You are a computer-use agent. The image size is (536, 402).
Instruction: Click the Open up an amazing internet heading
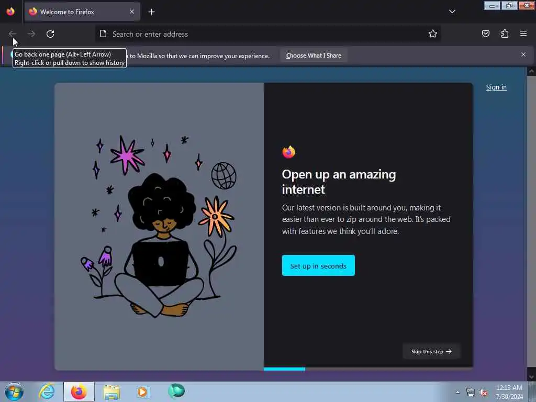coord(339,182)
